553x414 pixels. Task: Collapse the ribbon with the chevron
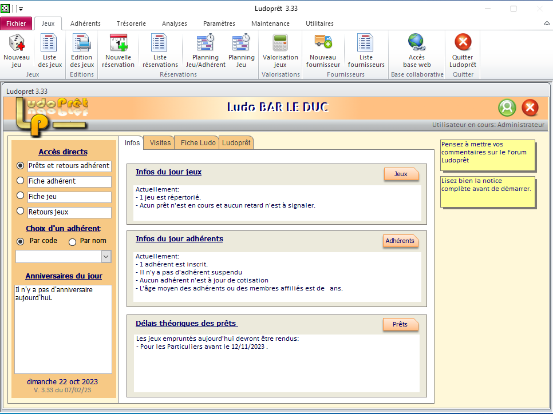point(547,23)
